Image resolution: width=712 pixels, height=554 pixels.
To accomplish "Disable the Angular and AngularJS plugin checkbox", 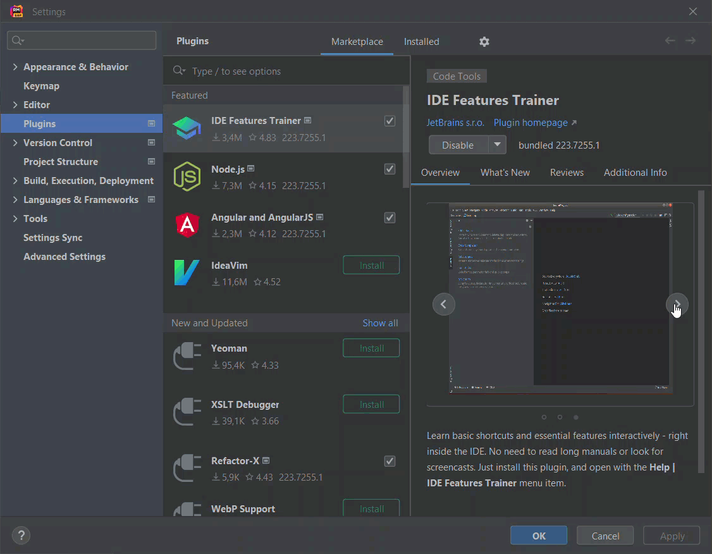I will pos(390,218).
